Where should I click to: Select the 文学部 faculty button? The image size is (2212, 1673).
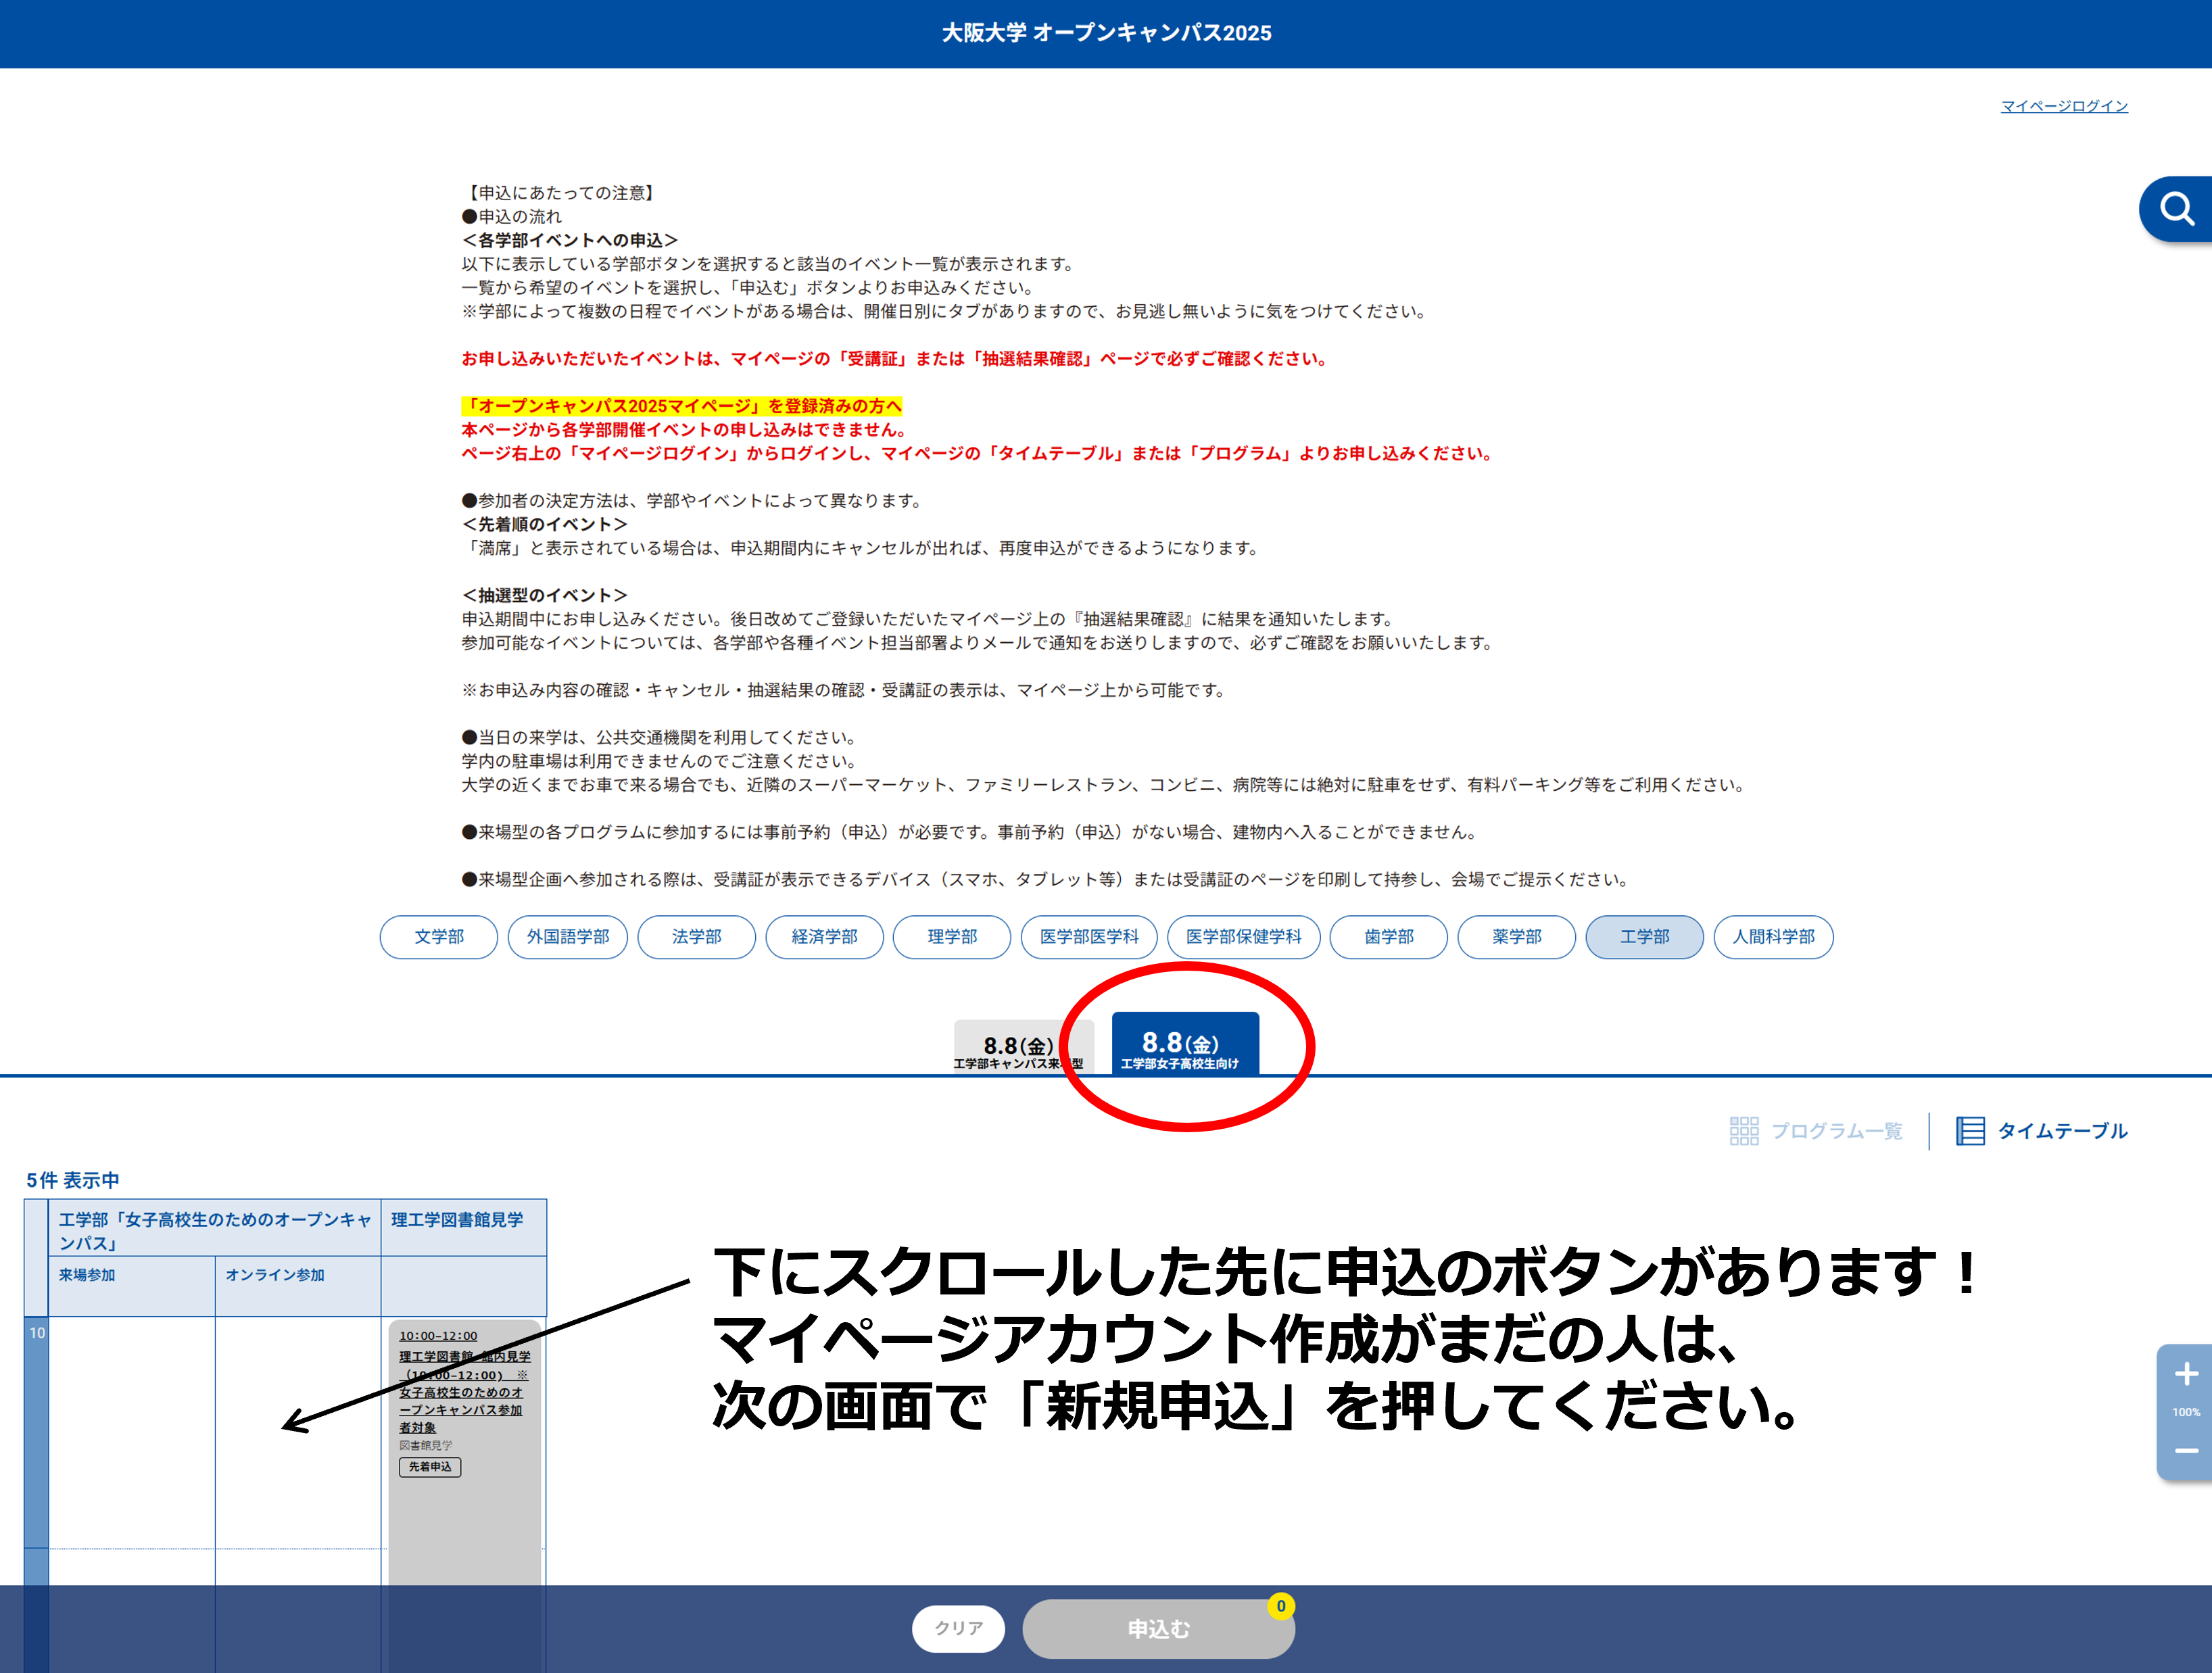[439, 937]
